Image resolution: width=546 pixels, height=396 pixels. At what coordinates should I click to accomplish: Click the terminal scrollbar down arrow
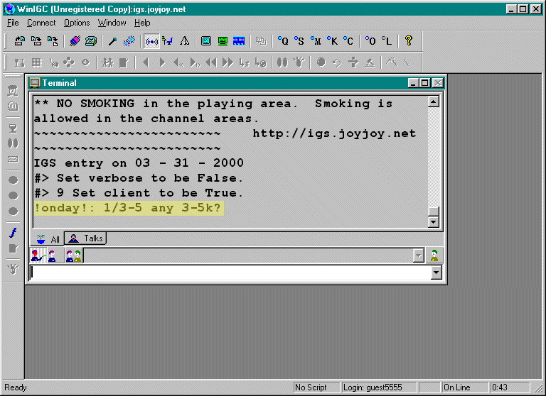point(433,222)
